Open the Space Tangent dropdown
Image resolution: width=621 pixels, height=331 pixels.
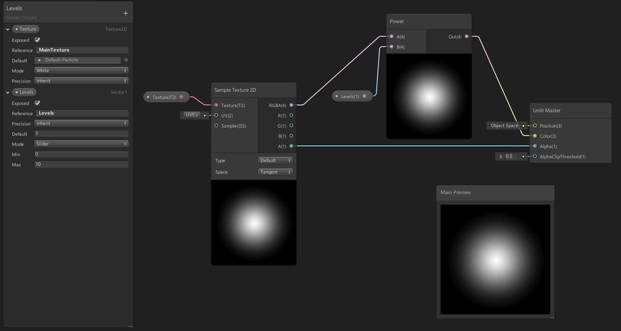click(275, 172)
